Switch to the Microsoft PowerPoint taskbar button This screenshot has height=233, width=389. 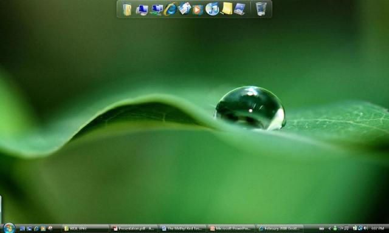232,228
